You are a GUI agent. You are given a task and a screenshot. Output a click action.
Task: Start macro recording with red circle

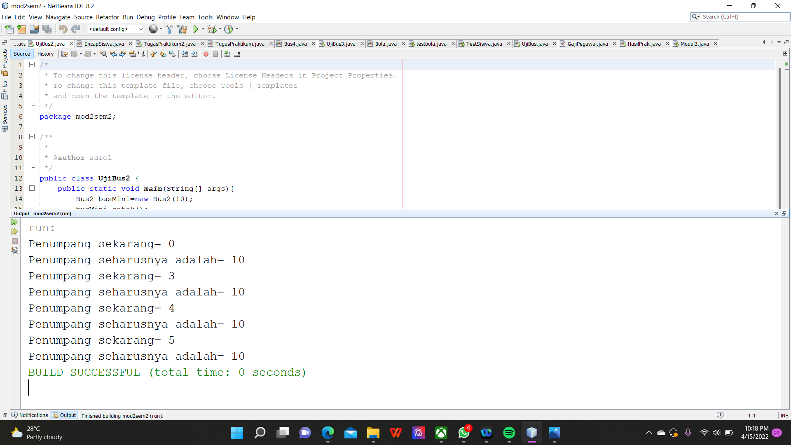pos(206,54)
